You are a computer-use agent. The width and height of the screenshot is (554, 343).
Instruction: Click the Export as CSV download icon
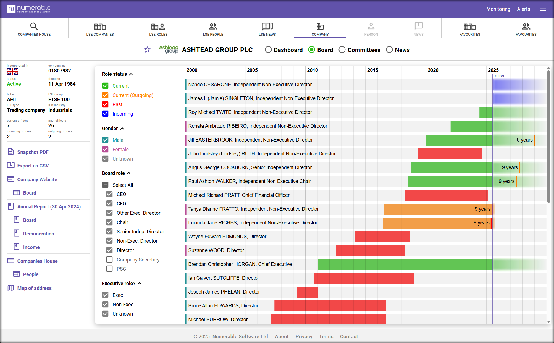[x=11, y=165]
